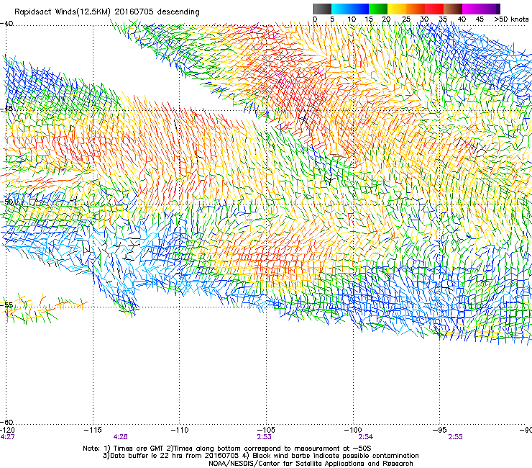Click the Rapidsact Winds title text

click(107, 12)
